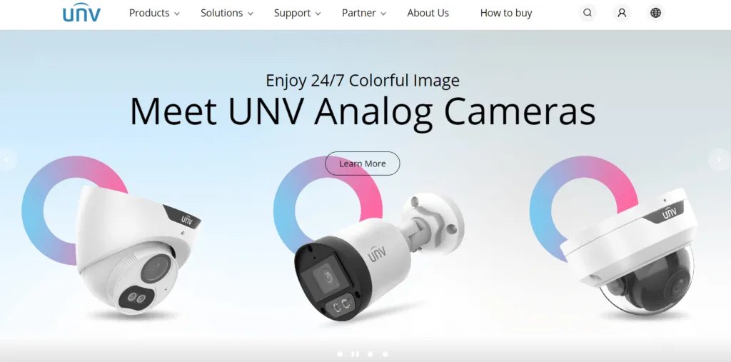Screen dimensions: 731x362
Task: Click the white bullet camera image
Action: point(378,256)
